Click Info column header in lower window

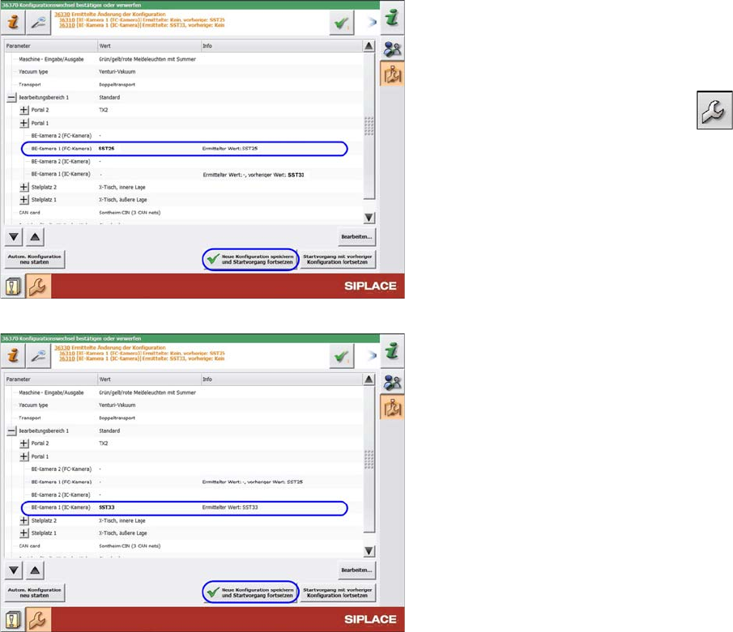pyautogui.click(x=282, y=380)
